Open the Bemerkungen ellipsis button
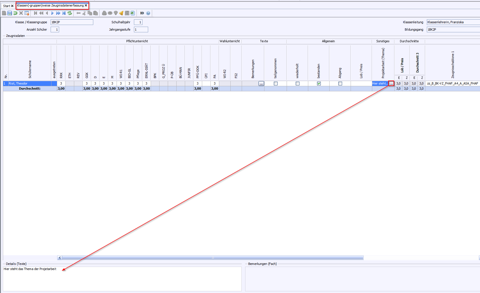The height and width of the screenshot is (293, 480). [261, 84]
